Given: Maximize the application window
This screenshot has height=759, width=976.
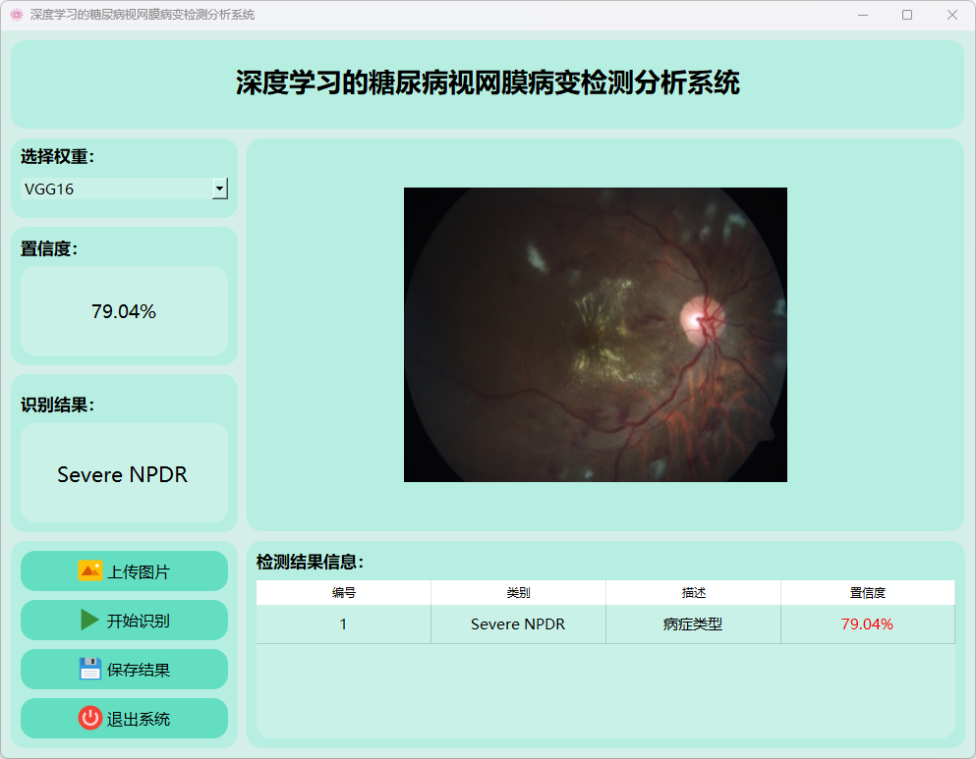Looking at the screenshot, I should [906, 15].
